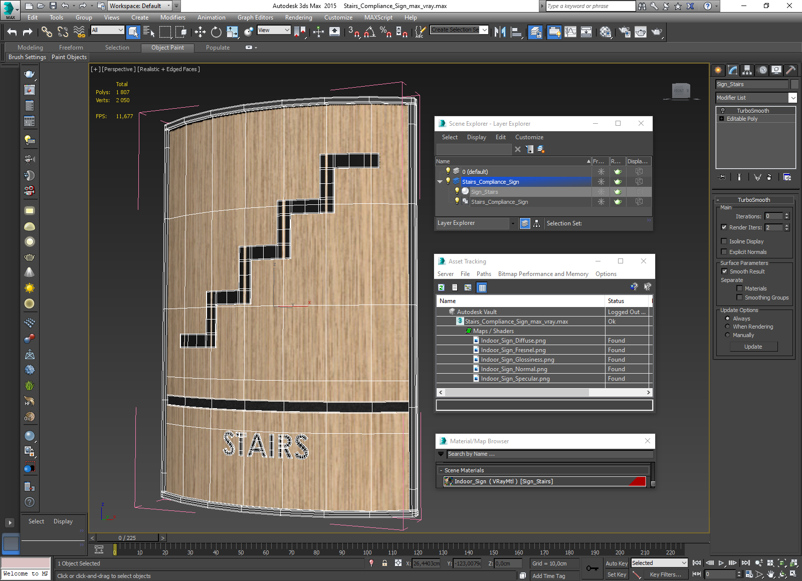Expand the Editable Poly stack entry
Viewport: 802px width, 581px height.
722,119
